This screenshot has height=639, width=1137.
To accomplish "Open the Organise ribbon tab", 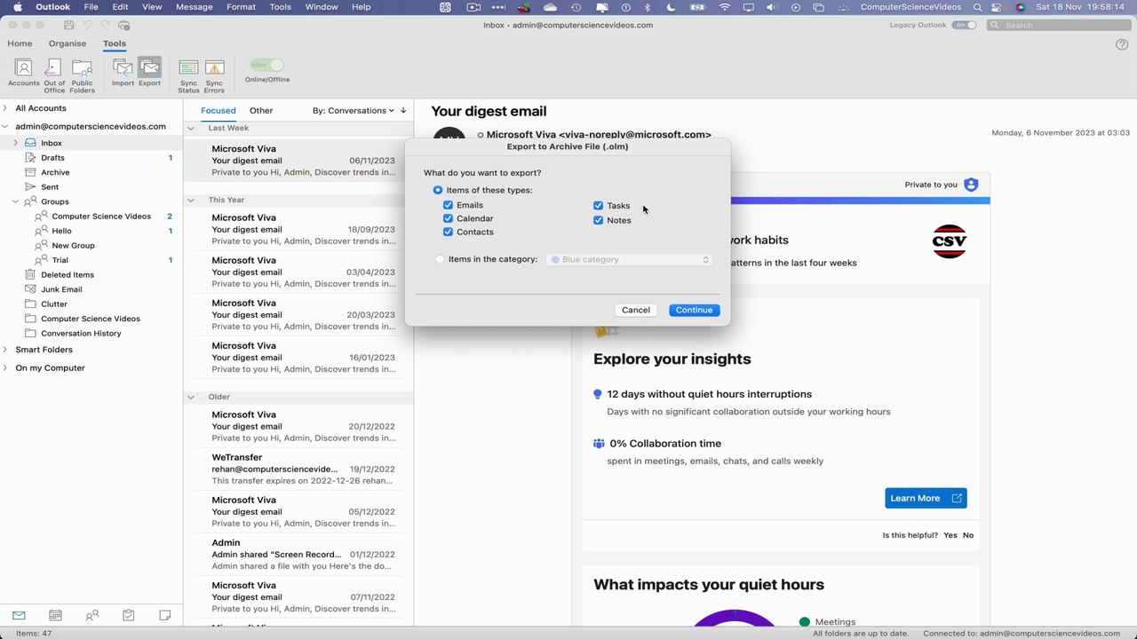I will pyautogui.click(x=68, y=43).
